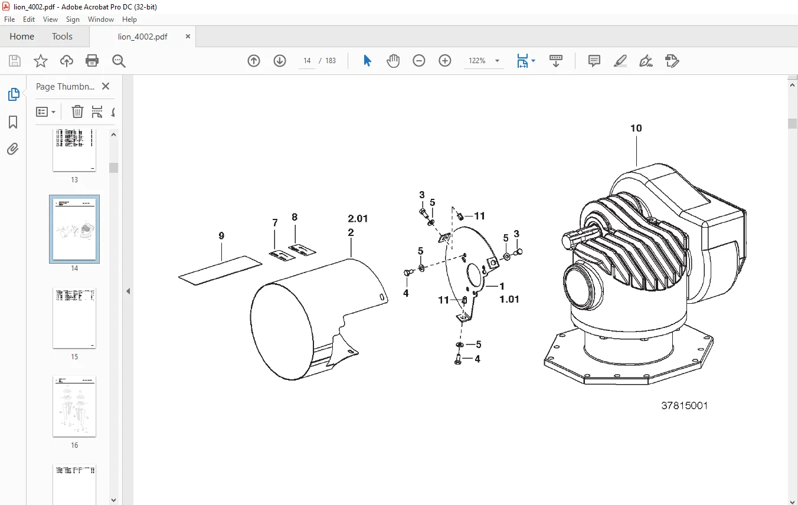
Task: Enable scrolling mode from the toolbar
Action: pyautogui.click(x=556, y=61)
